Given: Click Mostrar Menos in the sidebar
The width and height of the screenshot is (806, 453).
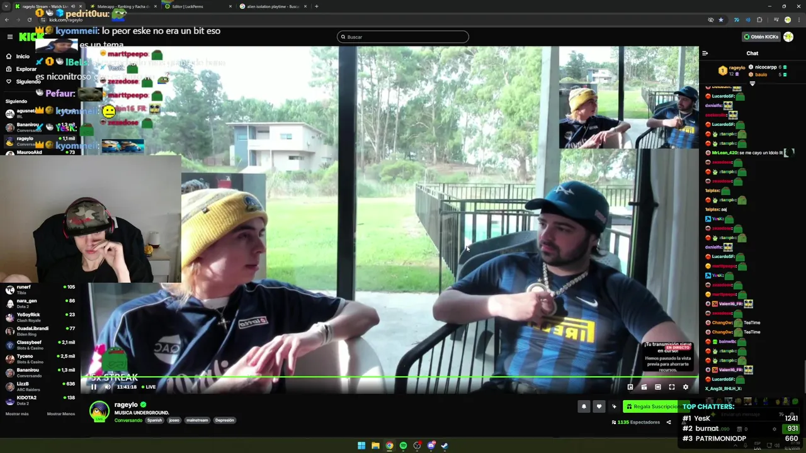Looking at the screenshot, I should tap(61, 414).
